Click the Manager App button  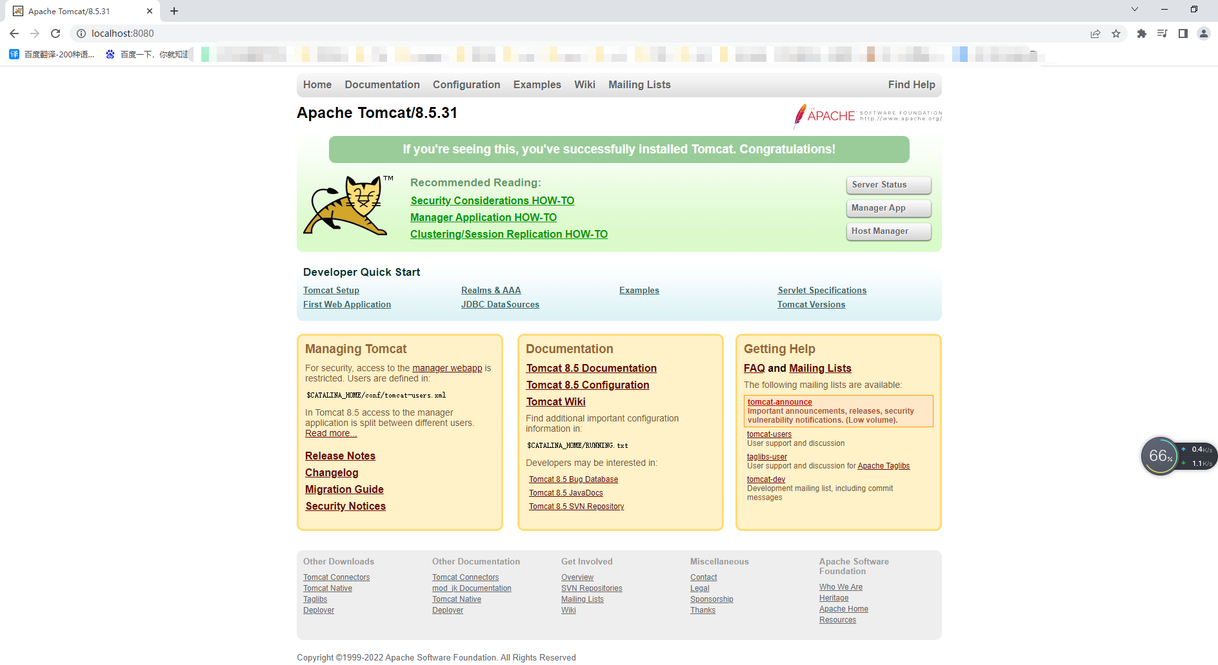click(x=888, y=208)
